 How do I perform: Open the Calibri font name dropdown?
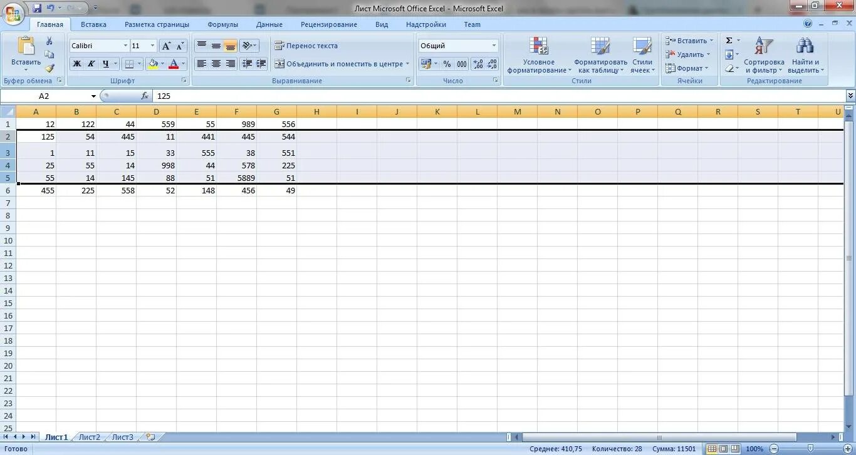125,46
